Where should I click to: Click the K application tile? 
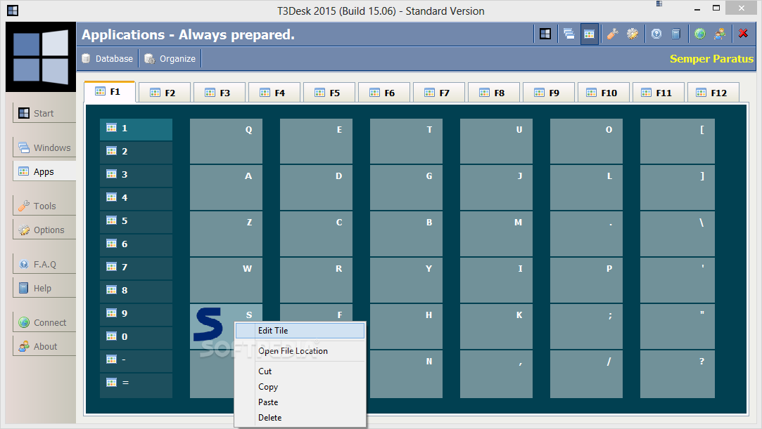point(496,326)
